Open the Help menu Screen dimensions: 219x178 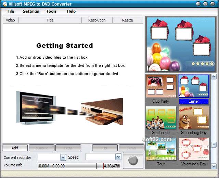click(x=71, y=11)
